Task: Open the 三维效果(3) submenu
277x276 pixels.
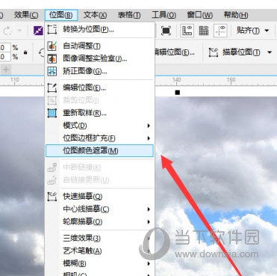Action: (100, 239)
